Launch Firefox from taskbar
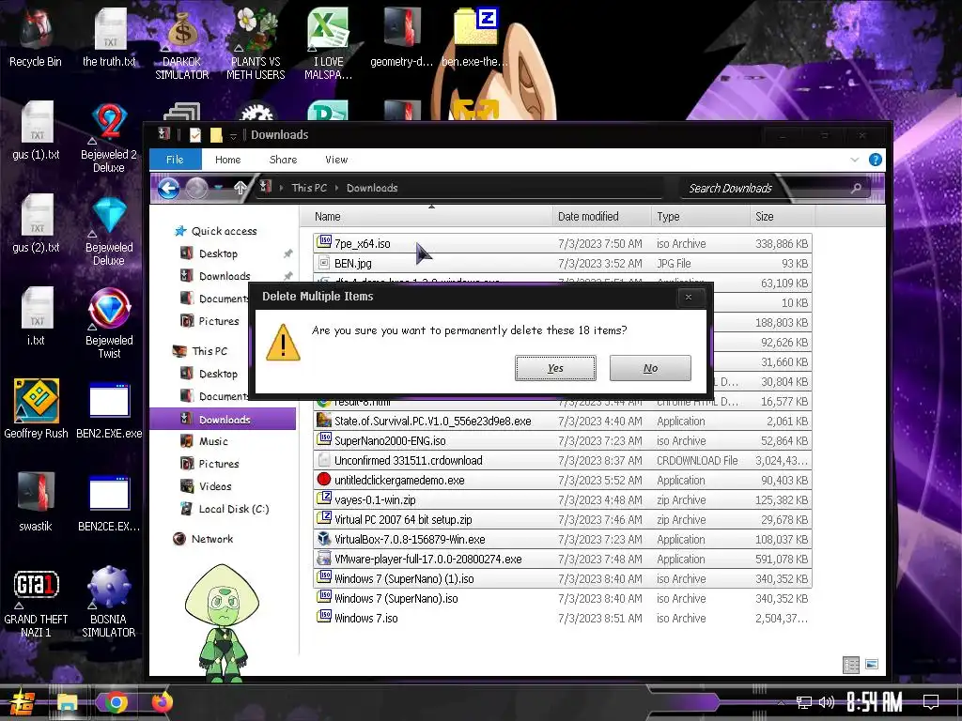The width and height of the screenshot is (962, 721). [162, 702]
